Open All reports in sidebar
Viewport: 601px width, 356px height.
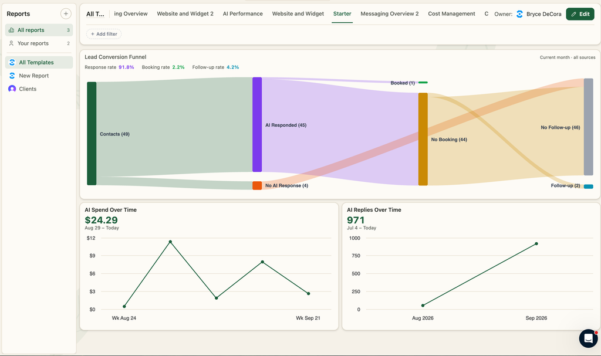[39, 30]
